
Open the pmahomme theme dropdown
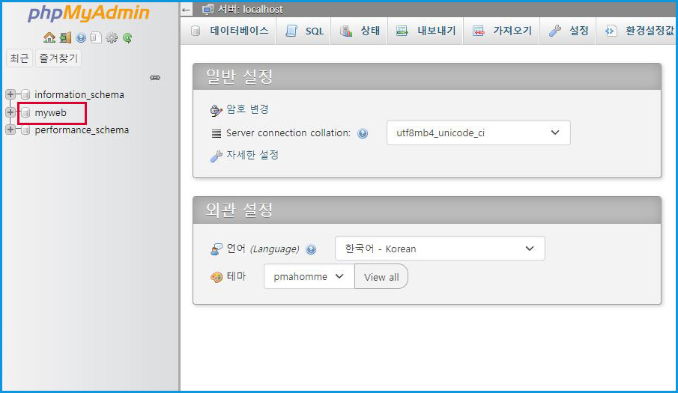tap(309, 276)
